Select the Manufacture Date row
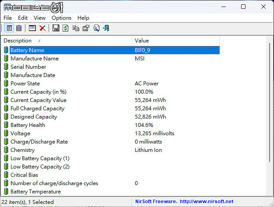274x207 pixels. 112,75
